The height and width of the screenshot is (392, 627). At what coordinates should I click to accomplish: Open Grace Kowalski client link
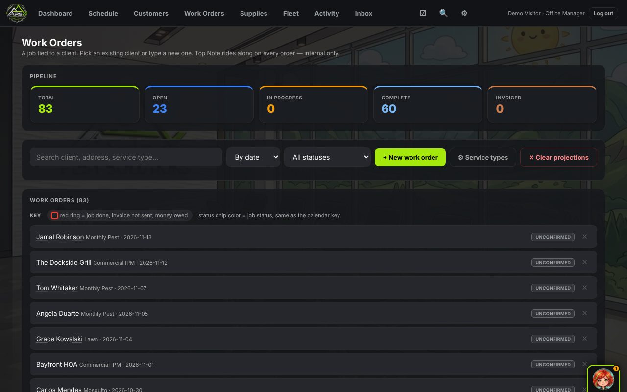point(59,339)
